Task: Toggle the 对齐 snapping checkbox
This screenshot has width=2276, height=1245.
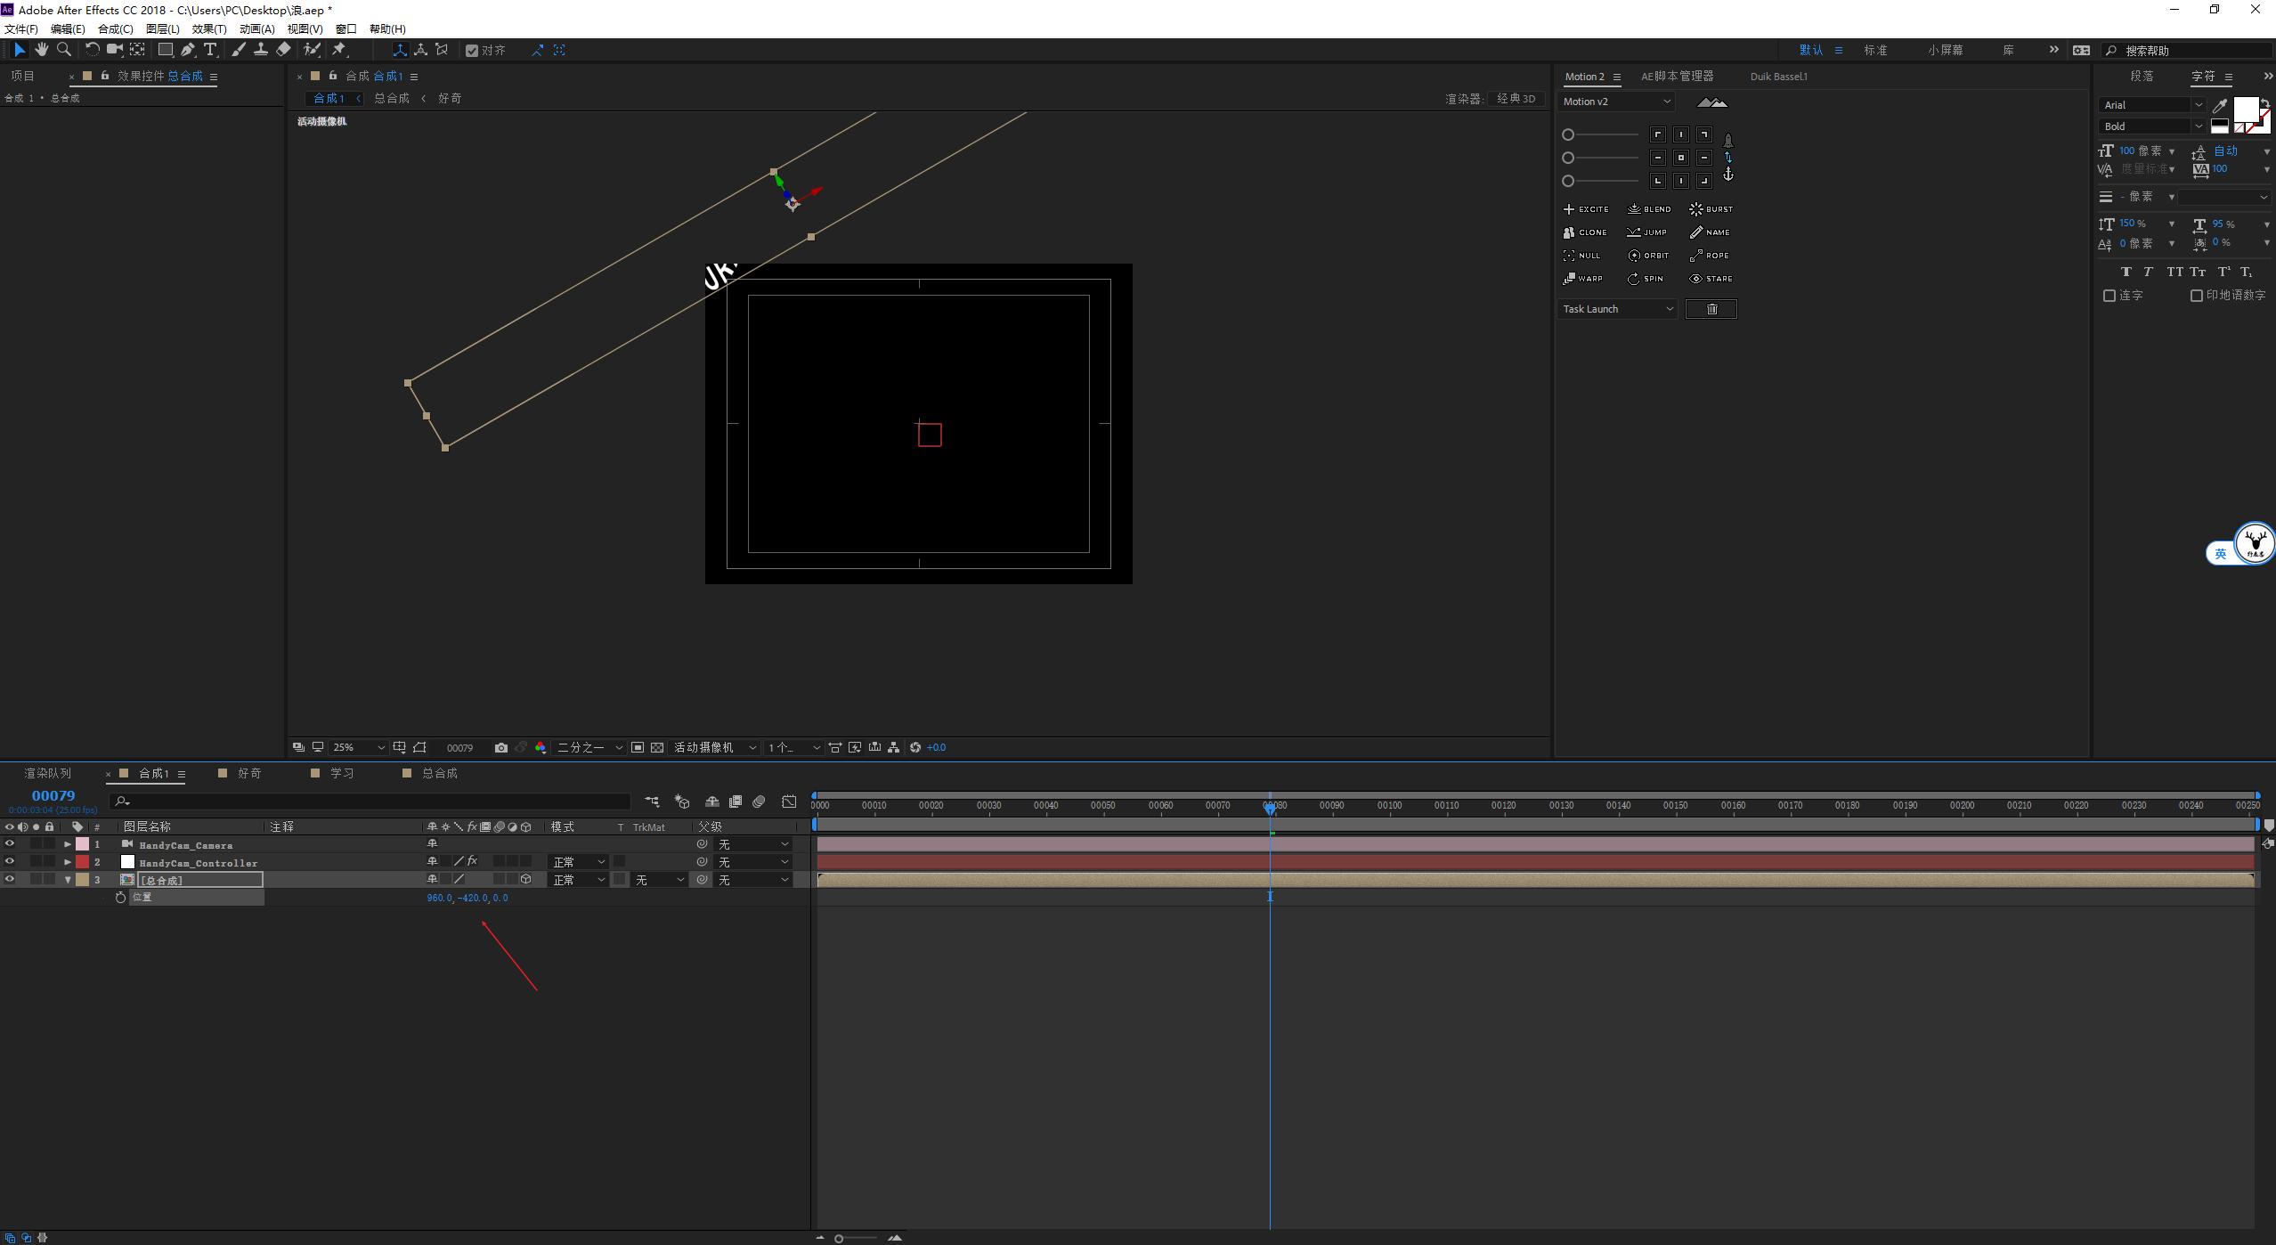Action: tap(472, 51)
